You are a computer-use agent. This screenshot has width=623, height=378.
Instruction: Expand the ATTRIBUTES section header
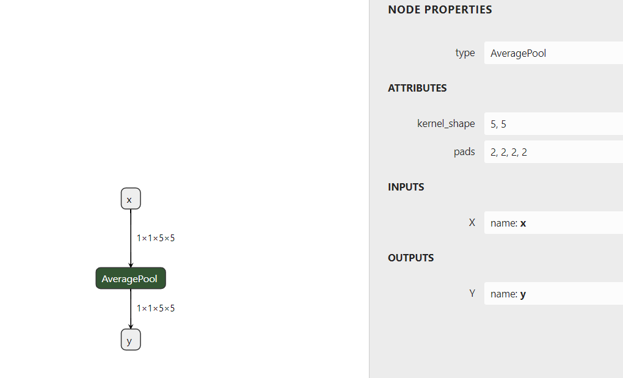pyautogui.click(x=417, y=88)
